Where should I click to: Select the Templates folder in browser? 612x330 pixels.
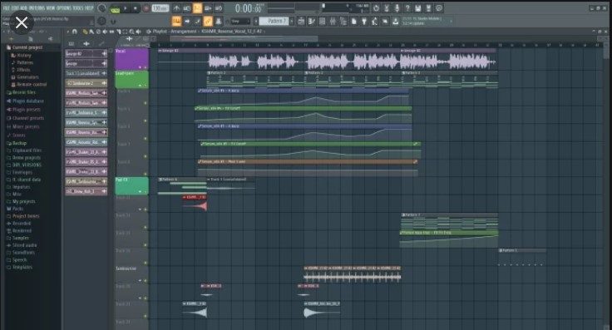(x=19, y=267)
